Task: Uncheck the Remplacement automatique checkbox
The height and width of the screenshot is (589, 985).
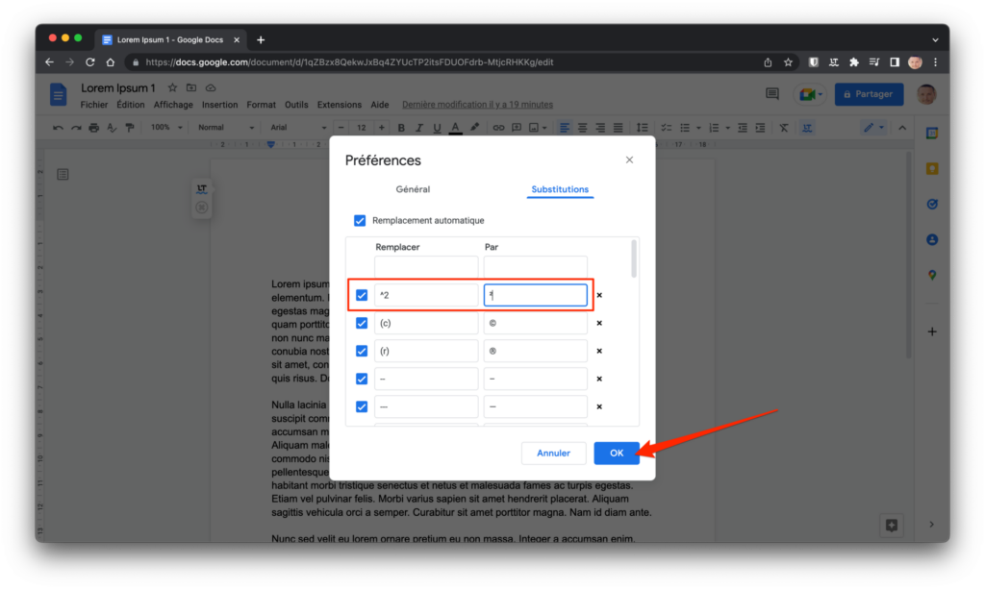Action: 360,220
